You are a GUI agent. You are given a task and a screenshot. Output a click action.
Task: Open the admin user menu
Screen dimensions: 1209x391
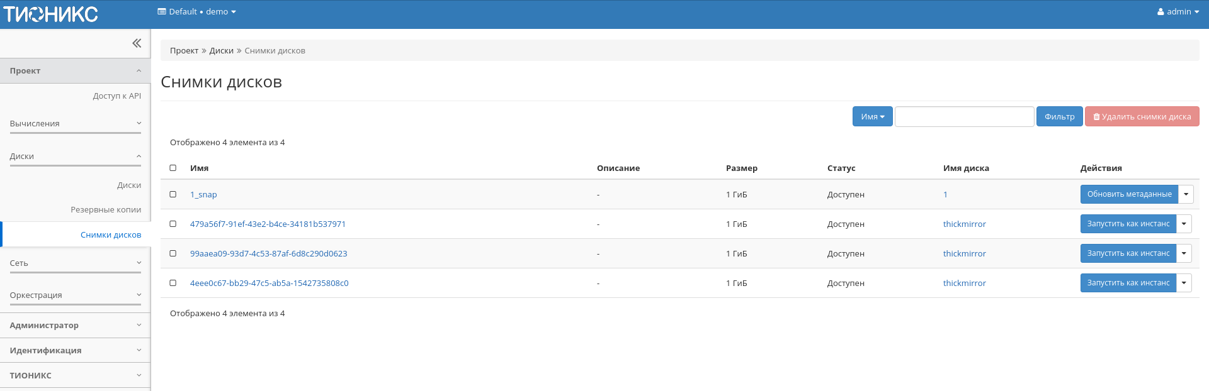coord(1178,12)
